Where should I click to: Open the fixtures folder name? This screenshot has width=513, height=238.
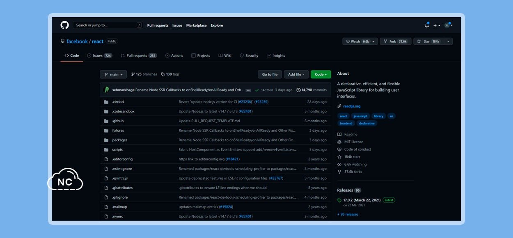118,130
